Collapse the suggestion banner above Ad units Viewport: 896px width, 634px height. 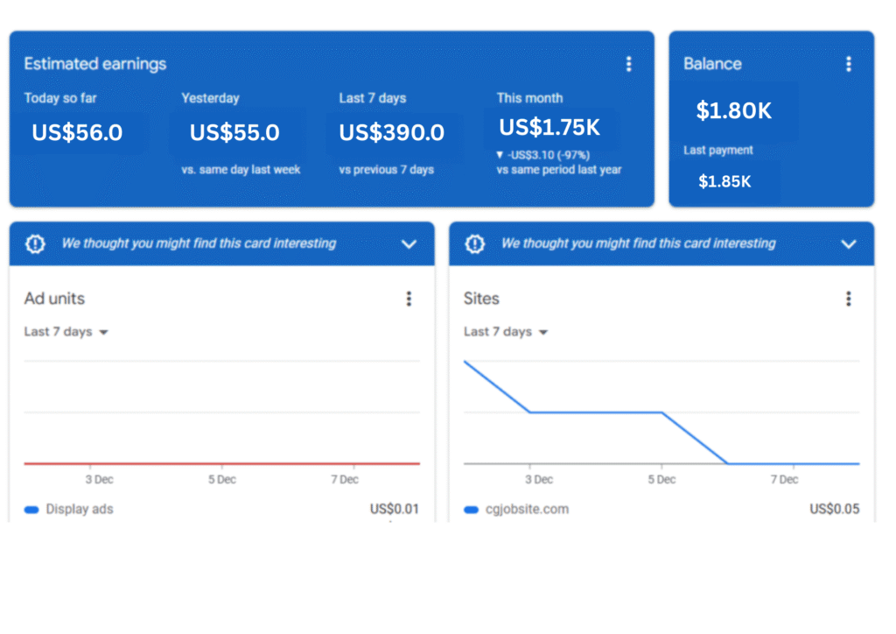pyautogui.click(x=409, y=244)
